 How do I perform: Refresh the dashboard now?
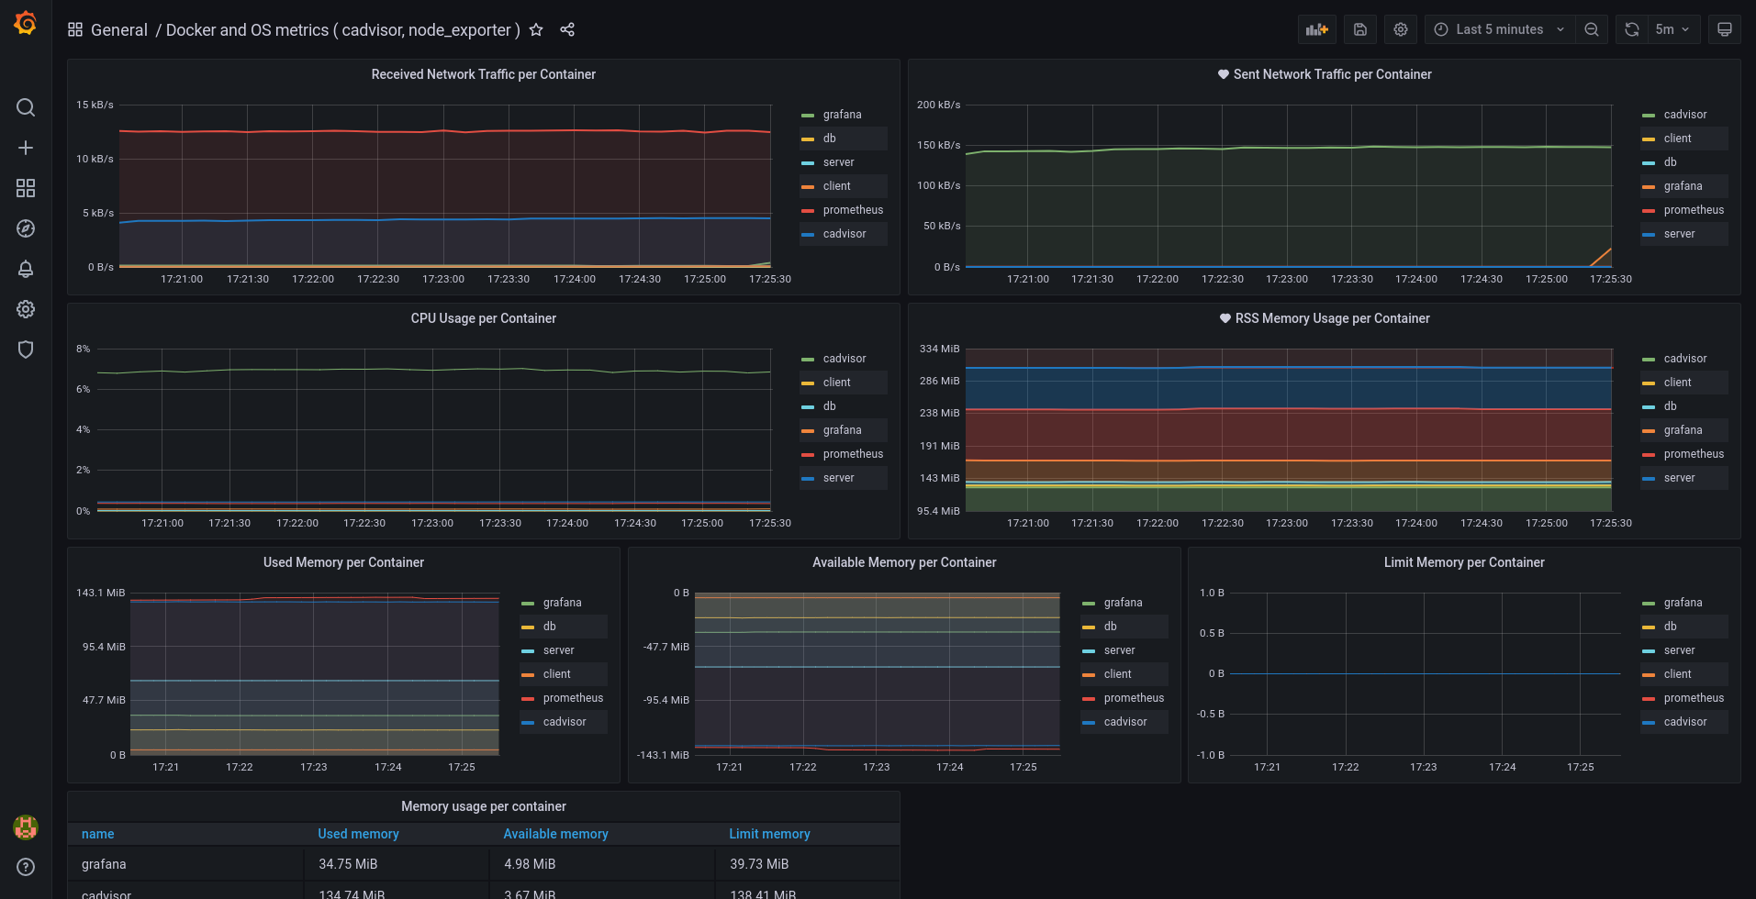tap(1631, 29)
